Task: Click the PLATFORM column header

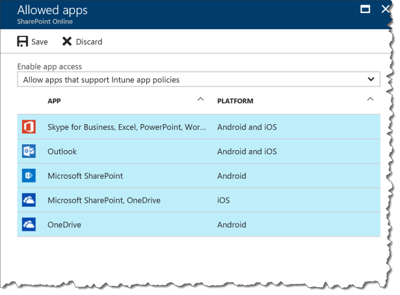Action: coord(235,101)
